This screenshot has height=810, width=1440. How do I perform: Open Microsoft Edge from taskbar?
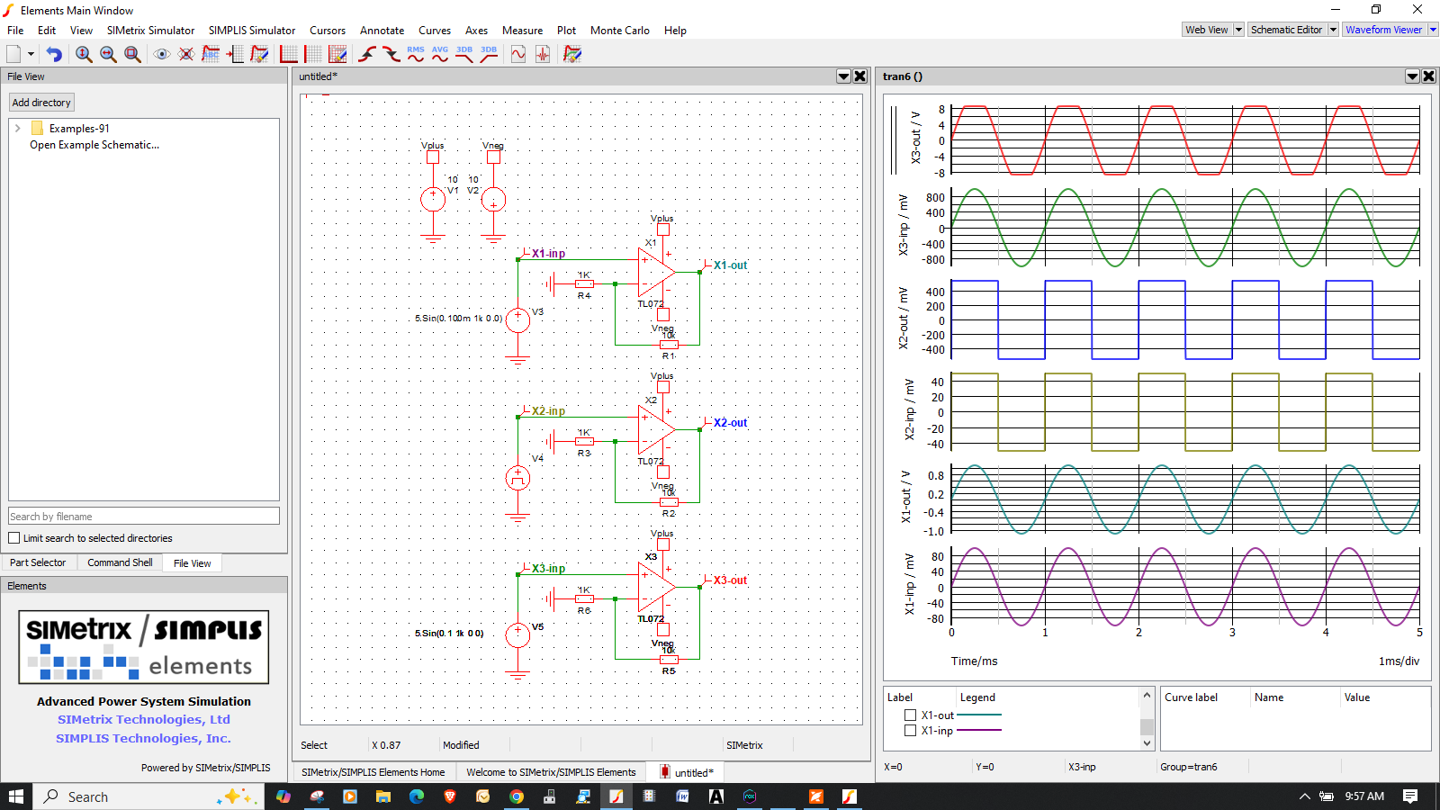(417, 796)
